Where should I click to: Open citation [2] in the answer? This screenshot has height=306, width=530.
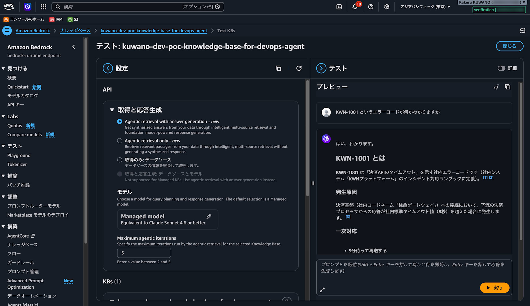pos(491,178)
